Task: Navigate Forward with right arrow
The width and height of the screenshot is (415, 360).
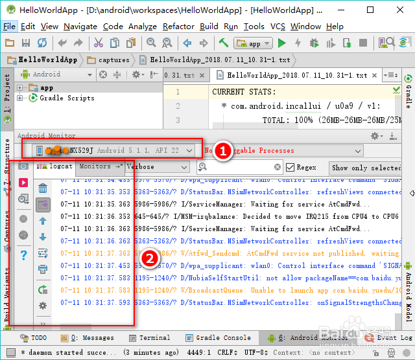Action: coord(204,43)
